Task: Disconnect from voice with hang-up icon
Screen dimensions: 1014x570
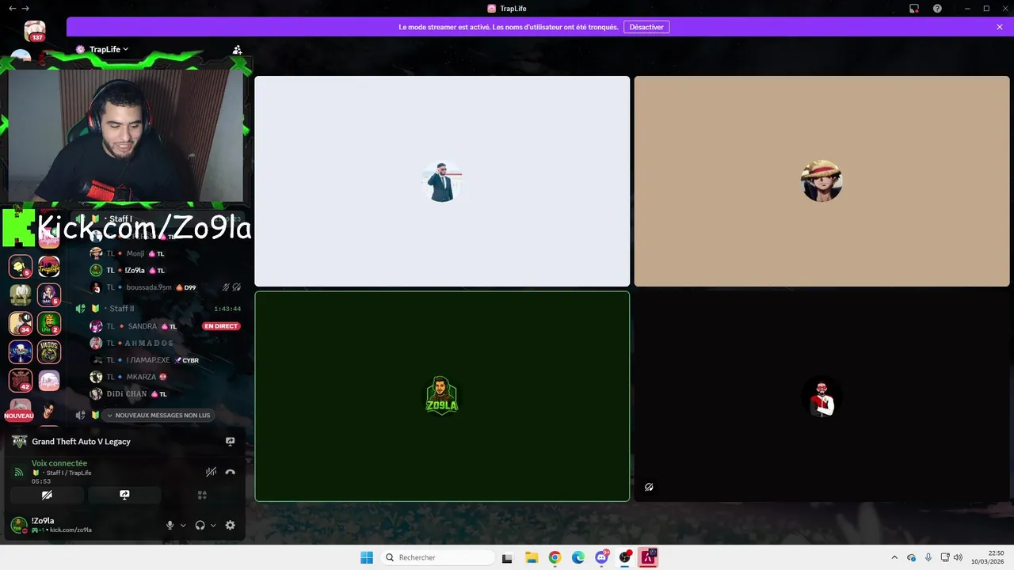Action: pyautogui.click(x=231, y=472)
